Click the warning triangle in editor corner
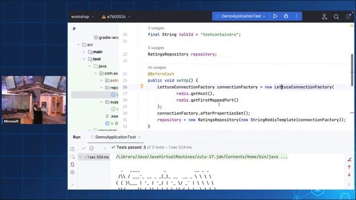The width and height of the screenshot is (356, 200). point(352,26)
